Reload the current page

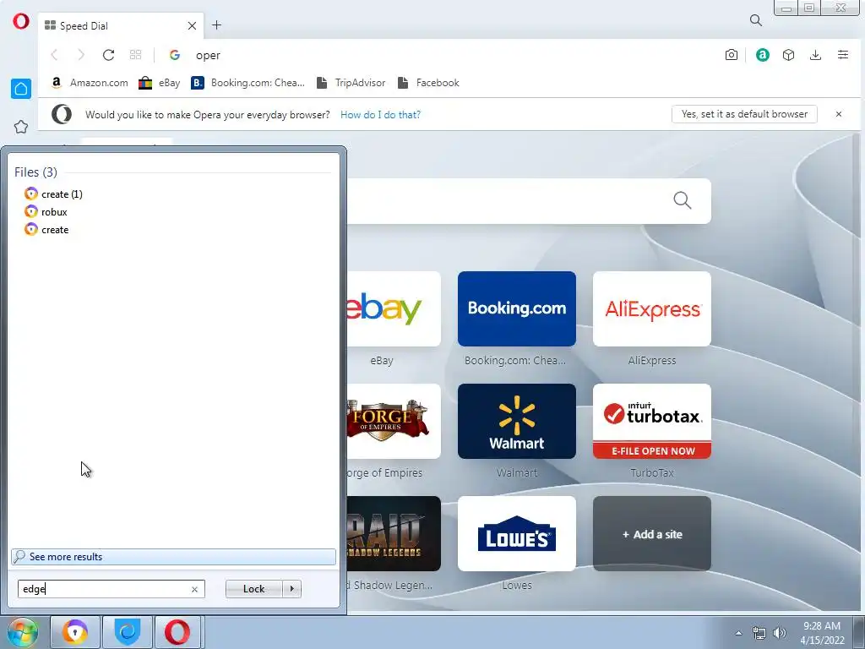(108, 55)
